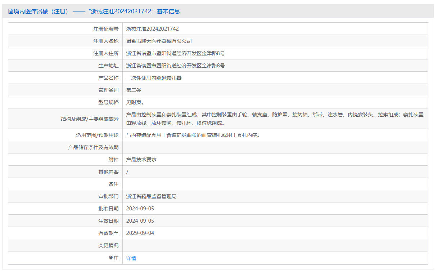438x272 pixels.
Task: Click the 结构及组成/主要组成成分 label
Action: [x=90, y=119]
